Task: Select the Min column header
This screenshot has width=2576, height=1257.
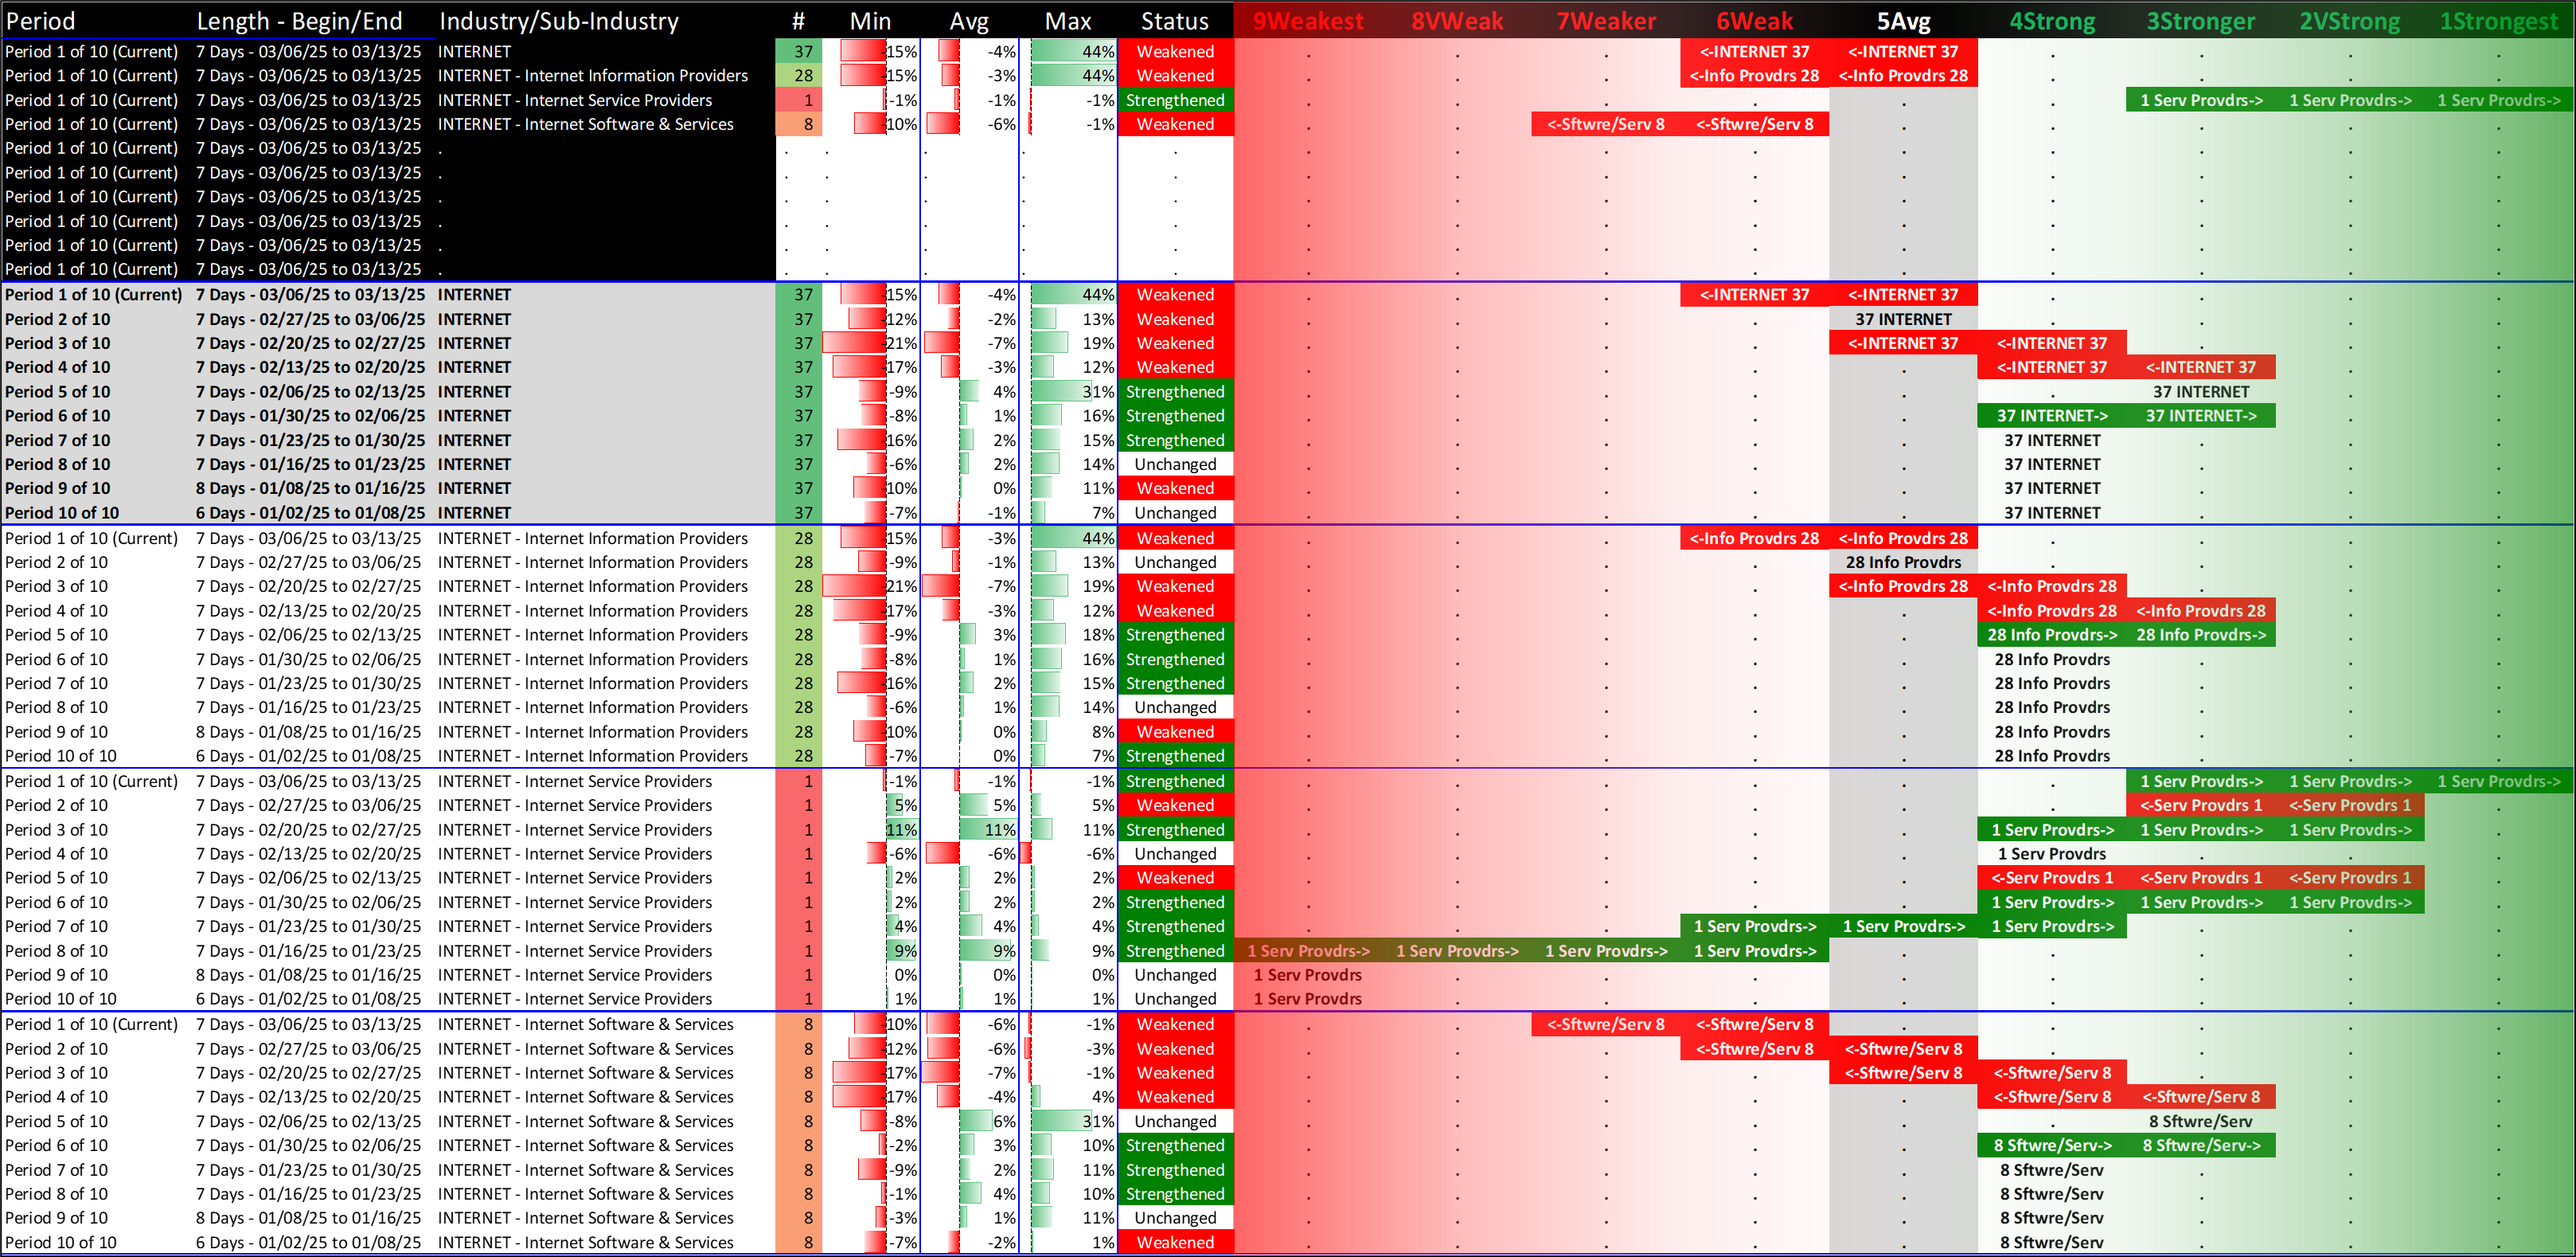Action: [870, 21]
